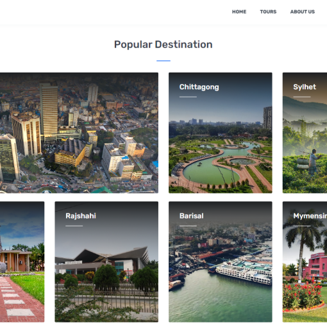Image resolution: width=327 pixels, height=327 pixels.
Task: Select the card showing the red brick pathway
Action: point(22,262)
